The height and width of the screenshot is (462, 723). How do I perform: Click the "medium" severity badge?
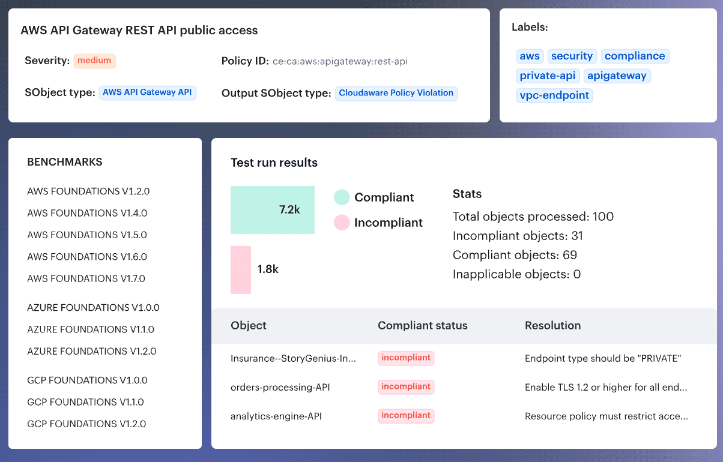95,61
